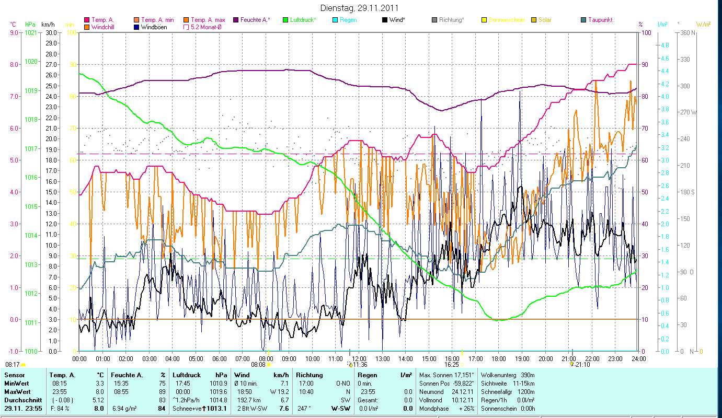The height and width of the screenshot is (418, 722).
Task: Click the 11:36 moonrise marker on timeline
Action: coord(350,365)
